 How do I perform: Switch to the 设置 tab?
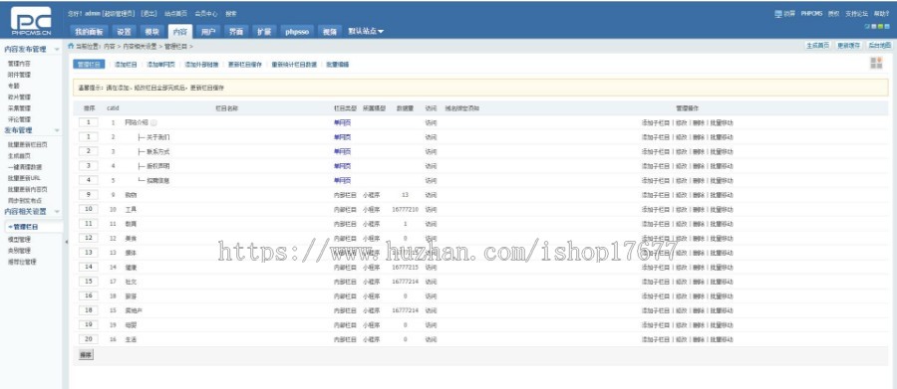coord(125,32)
